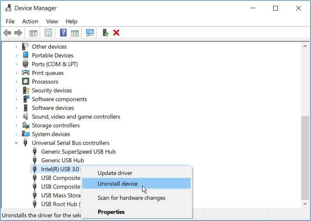Image resolution: width=311 pixels, height=221 pixels.
Task: Click Properties in the context menu
Action: [111, 212]
